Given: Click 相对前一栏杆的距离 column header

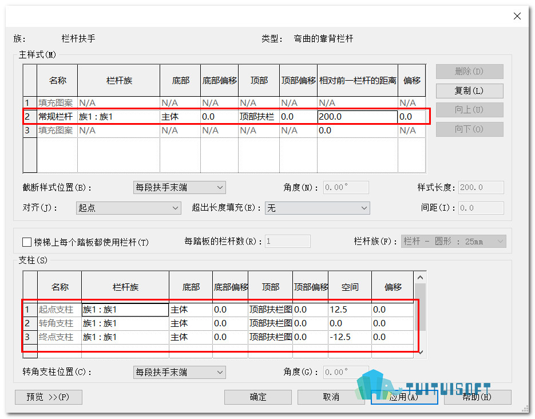Looking at the screenshot, I should pyautogui.click(x=357, y=81).
